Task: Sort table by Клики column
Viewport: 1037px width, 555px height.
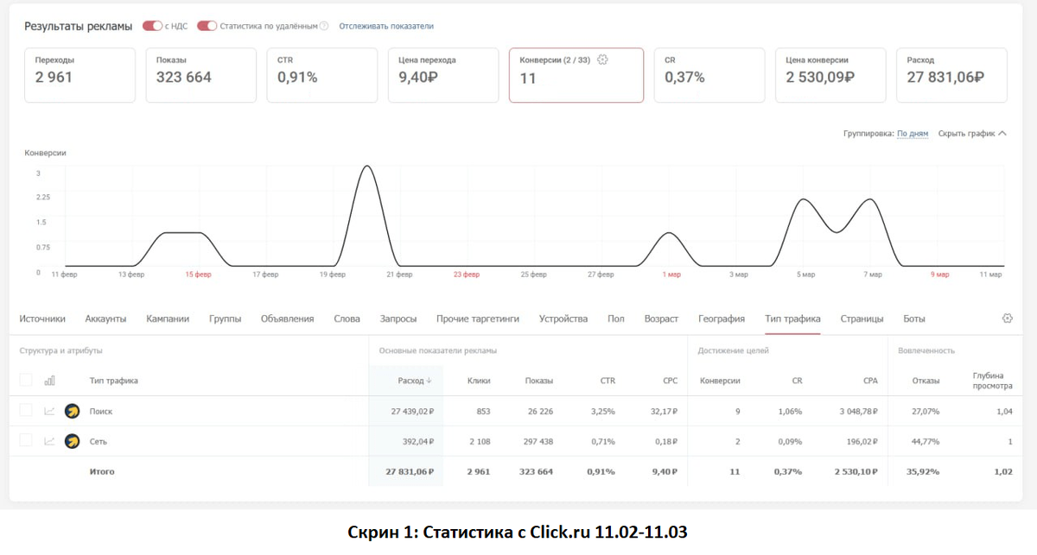Action: 479,381
